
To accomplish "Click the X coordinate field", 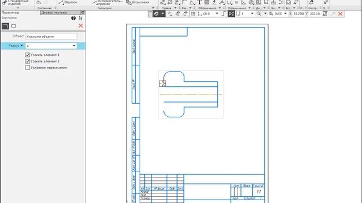I will [x=299, y=14].
